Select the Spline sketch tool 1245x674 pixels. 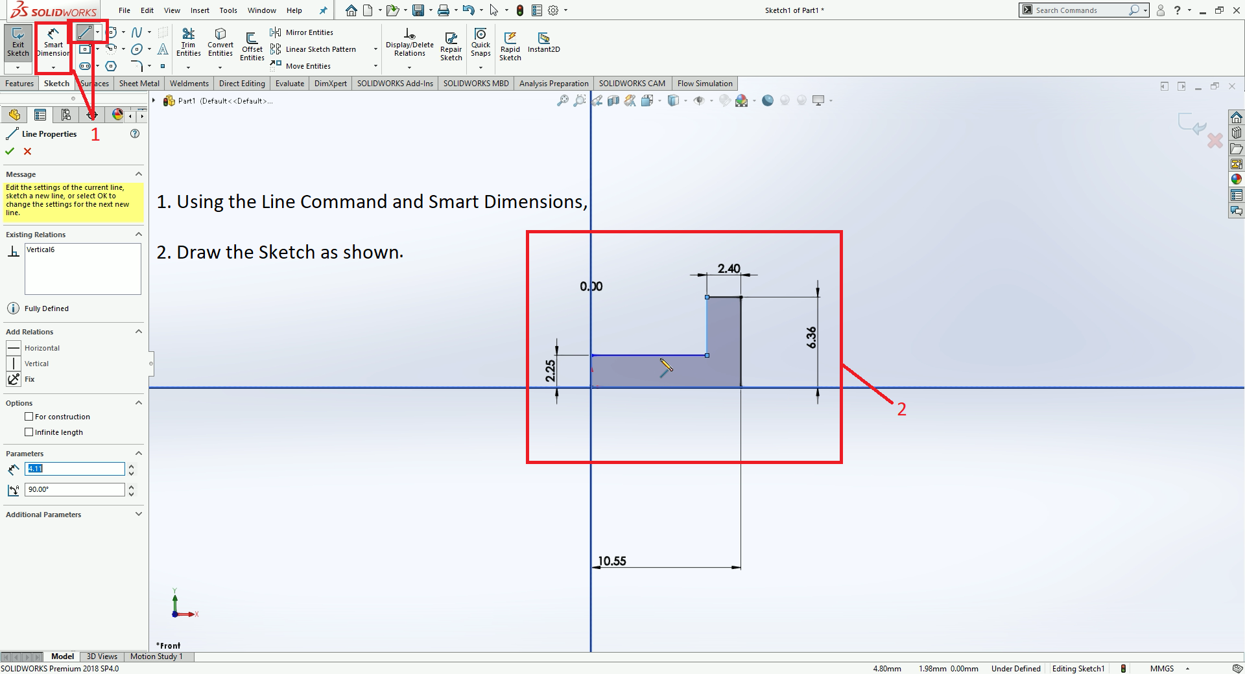[x=137, y=32]
